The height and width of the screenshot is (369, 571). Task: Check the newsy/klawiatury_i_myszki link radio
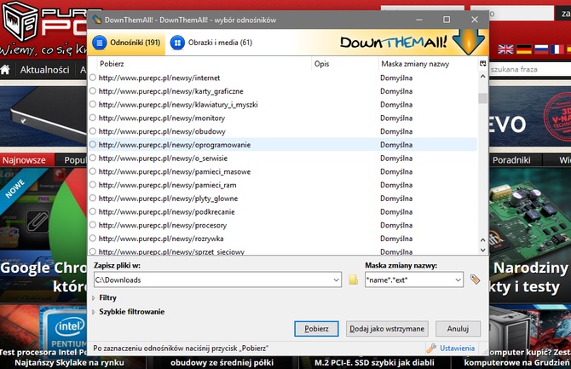(93, 104)
